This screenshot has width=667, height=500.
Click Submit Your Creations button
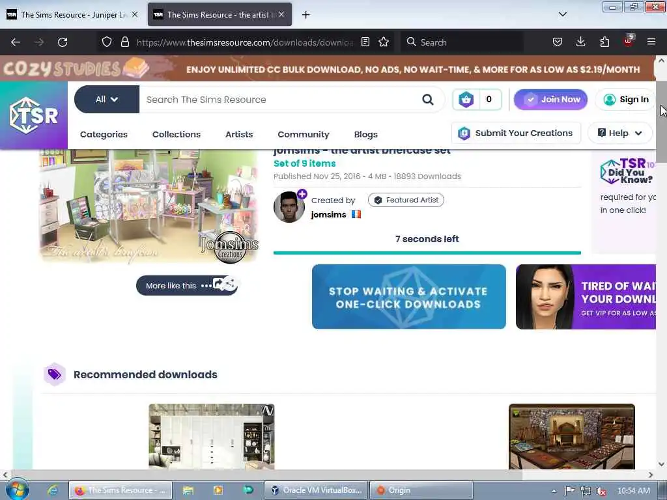516,133
